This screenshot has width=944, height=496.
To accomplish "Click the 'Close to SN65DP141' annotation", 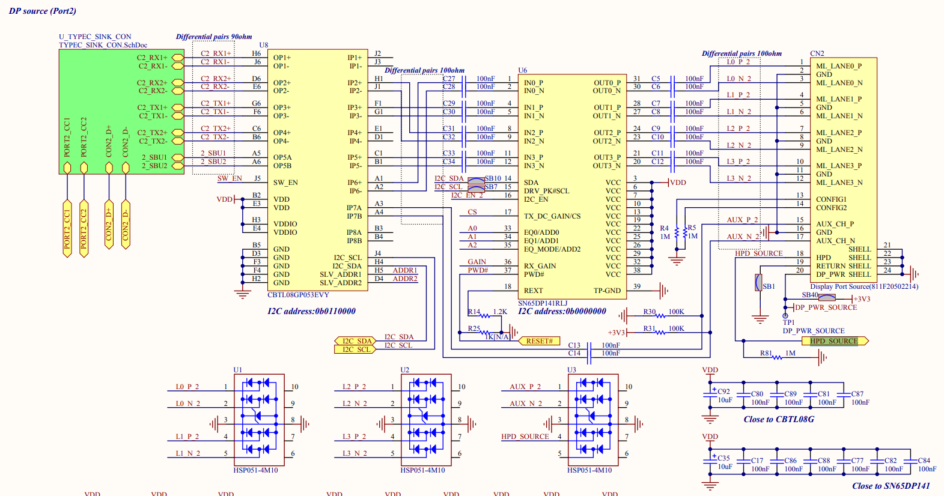I will (891, 486).
